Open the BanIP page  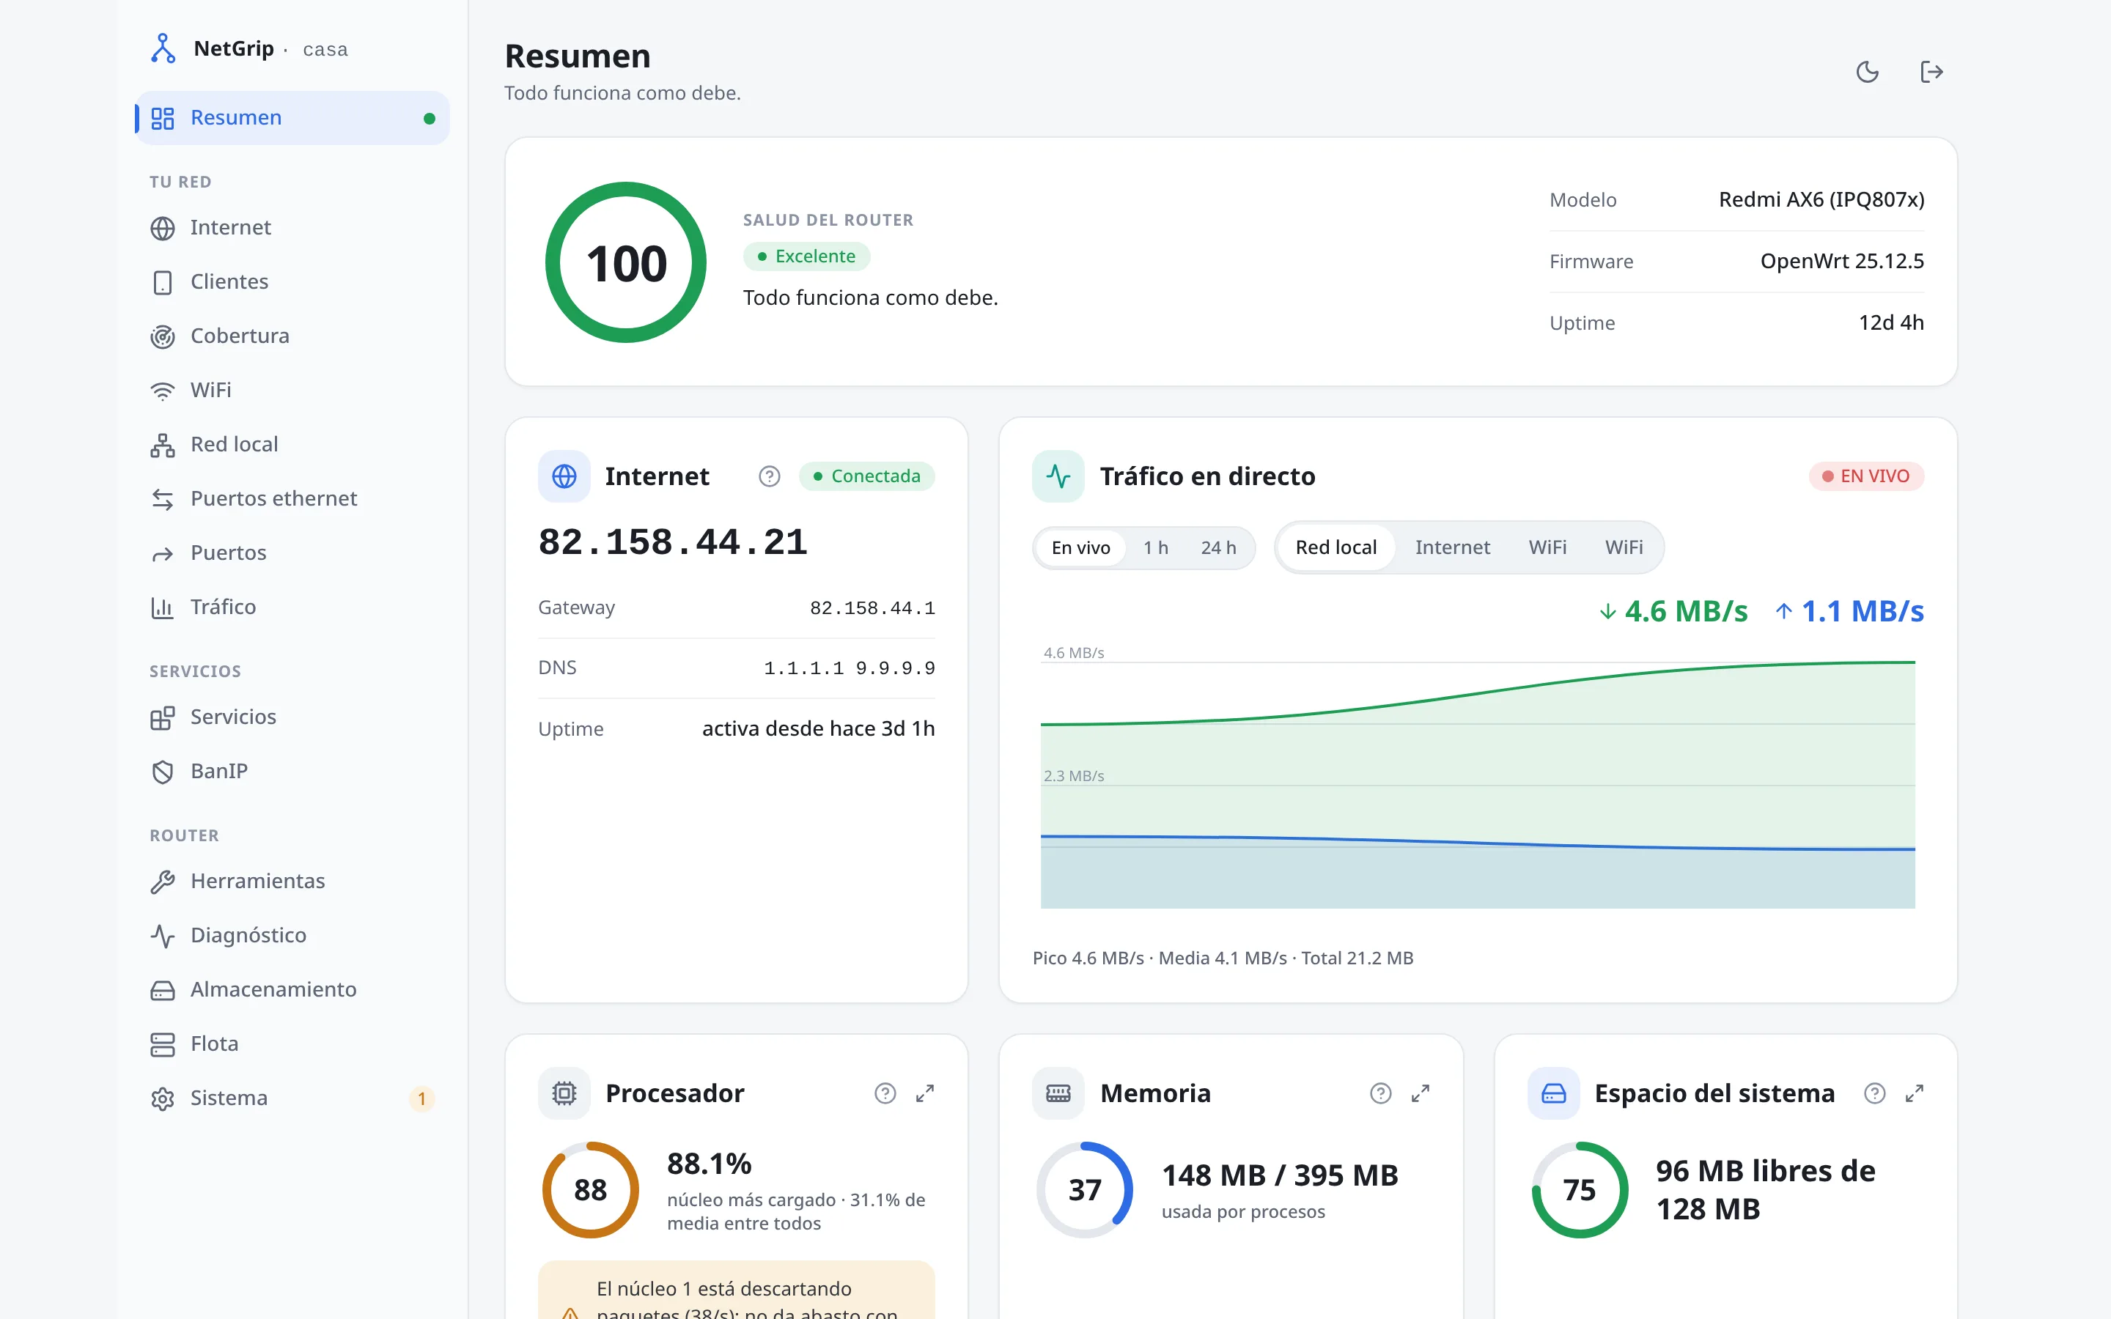coord(292,771)
